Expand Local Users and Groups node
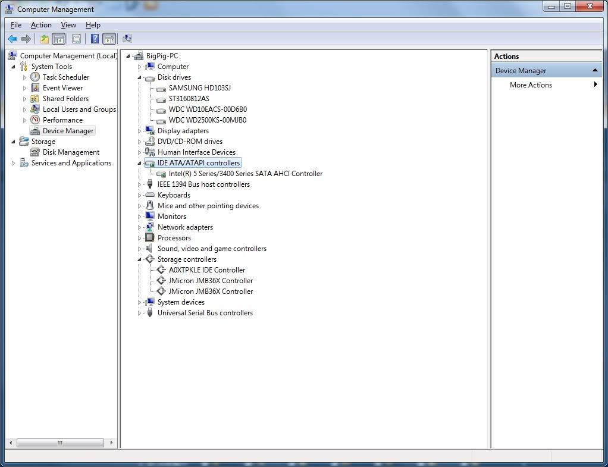The image size is (608, 467). 25,109
